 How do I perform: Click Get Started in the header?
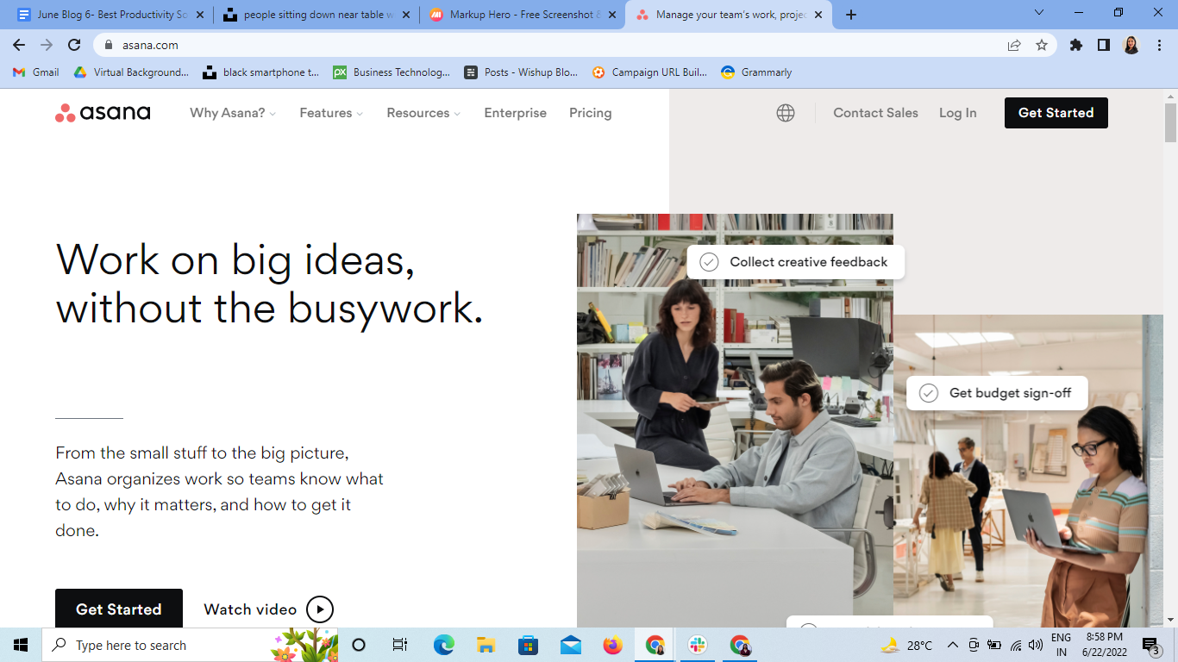(1056, 113)
